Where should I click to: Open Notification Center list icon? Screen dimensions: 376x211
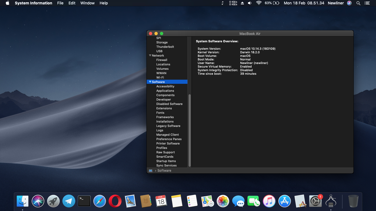coord(367,3)
